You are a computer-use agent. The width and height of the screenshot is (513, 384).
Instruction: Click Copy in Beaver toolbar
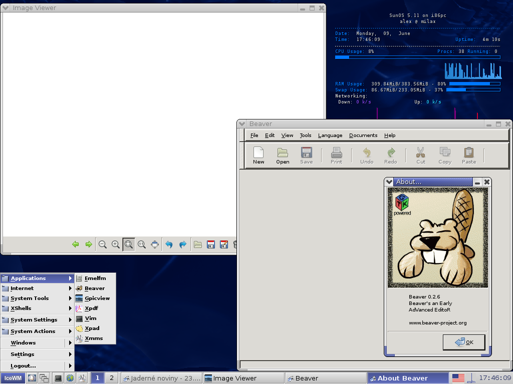pos(445,155)
